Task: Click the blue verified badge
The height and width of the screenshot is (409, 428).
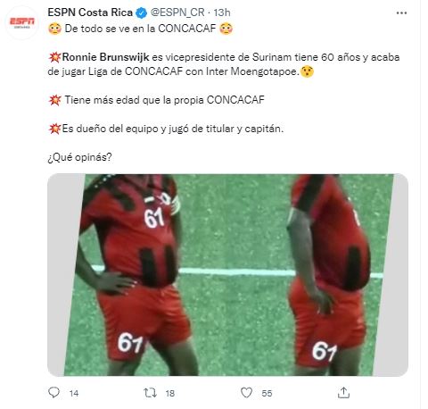Action: [x=142, y=13]
